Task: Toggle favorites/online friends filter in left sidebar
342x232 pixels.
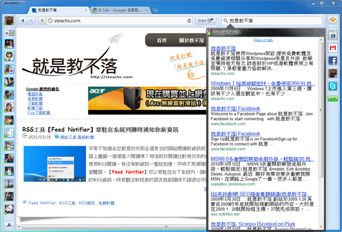Action: tap(9, 33)
